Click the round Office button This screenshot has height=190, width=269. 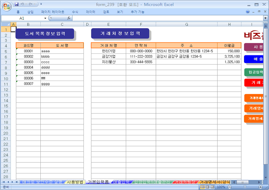click(x=6, y=6)
